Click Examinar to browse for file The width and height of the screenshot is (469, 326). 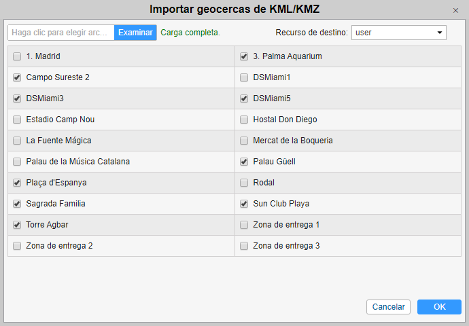[135, 33]
